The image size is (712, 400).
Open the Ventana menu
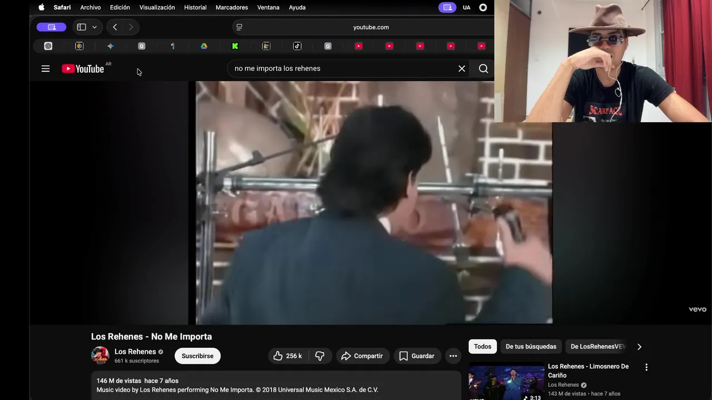pos(268,7)
